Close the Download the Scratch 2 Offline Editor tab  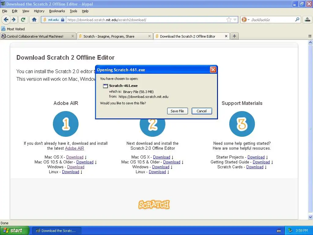226,36
